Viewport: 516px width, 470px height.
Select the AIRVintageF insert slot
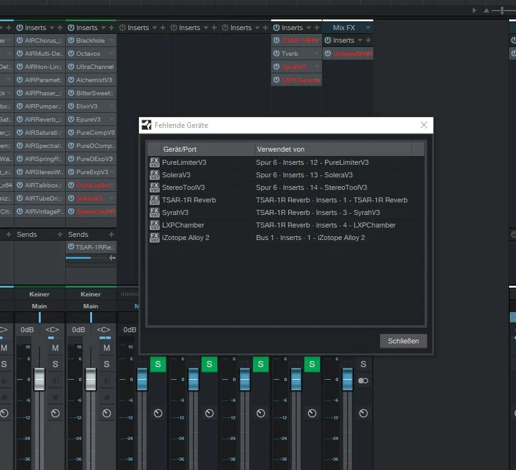[x=40, y=211]
